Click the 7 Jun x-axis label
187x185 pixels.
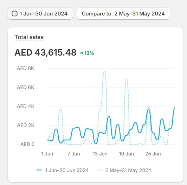73,154
